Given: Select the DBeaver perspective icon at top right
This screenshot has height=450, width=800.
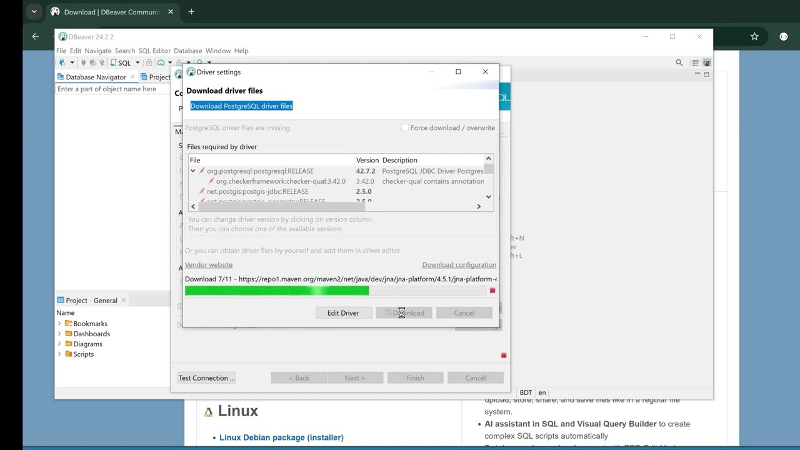Looking at the screenshot, I should click(x=707, y=62).
